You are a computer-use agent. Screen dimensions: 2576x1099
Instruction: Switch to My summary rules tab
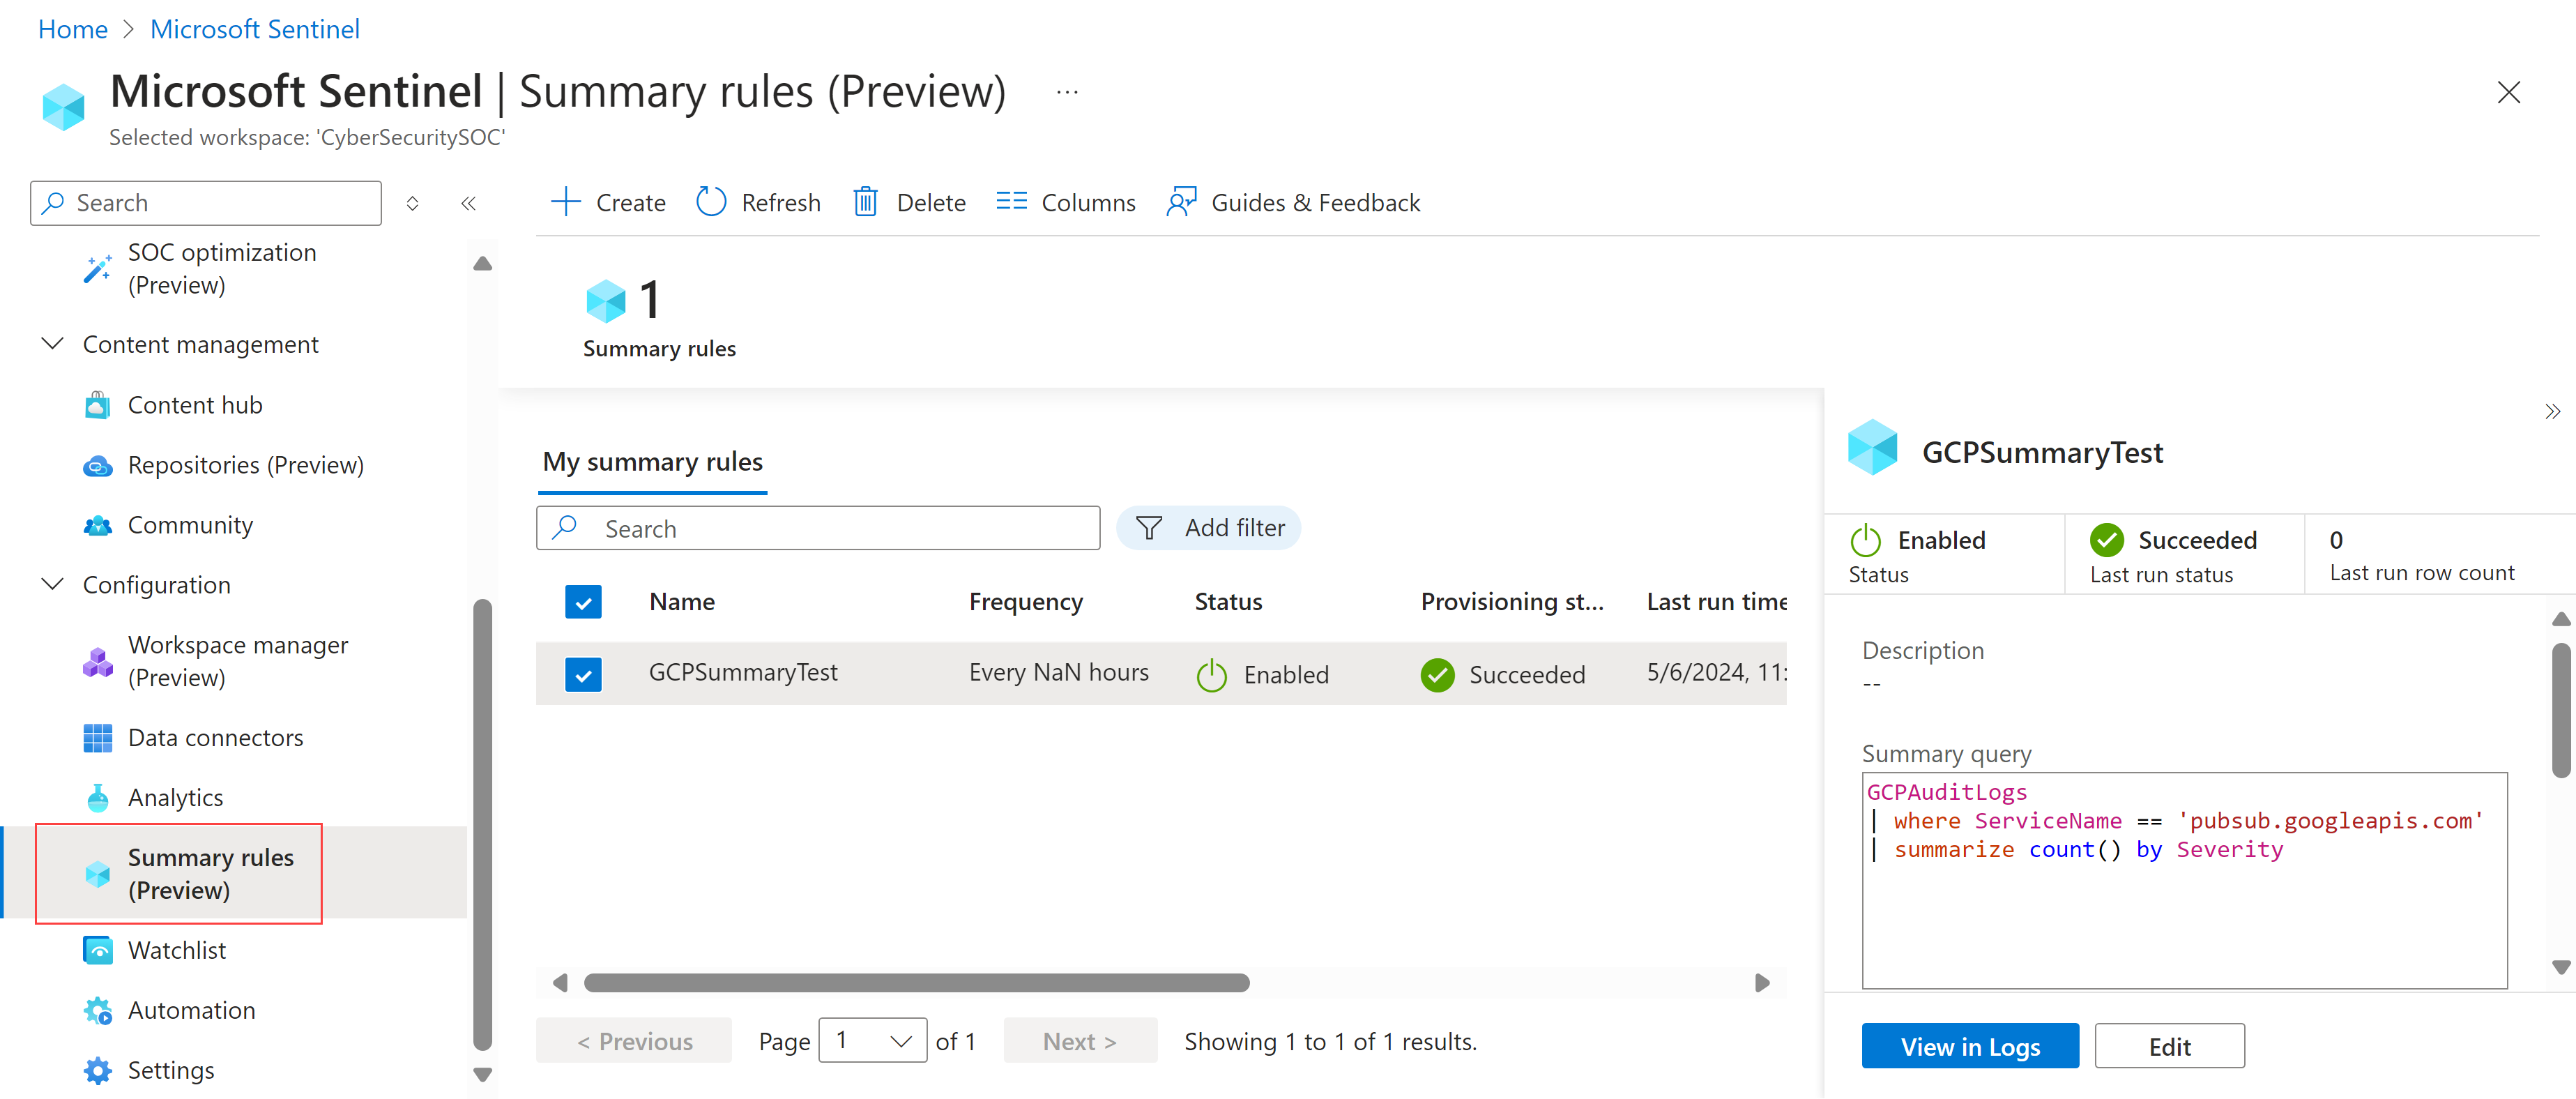pyautogui.click(x=655, y=462)
